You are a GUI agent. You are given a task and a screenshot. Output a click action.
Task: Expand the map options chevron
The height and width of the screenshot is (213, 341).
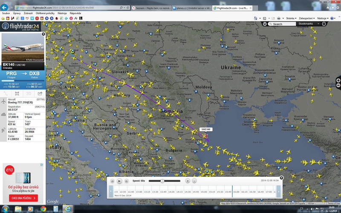click(265, 24)
